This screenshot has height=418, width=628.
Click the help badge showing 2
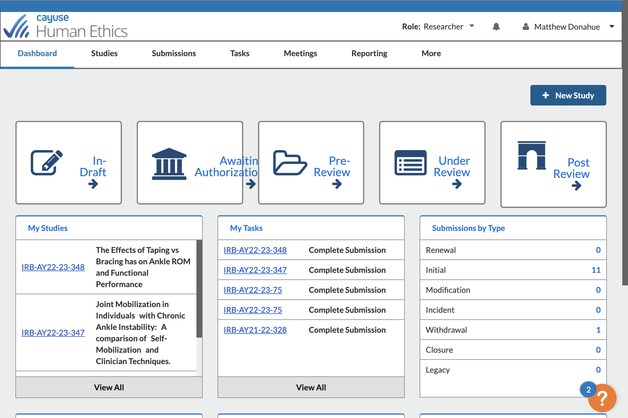click(x=588, y=389)
